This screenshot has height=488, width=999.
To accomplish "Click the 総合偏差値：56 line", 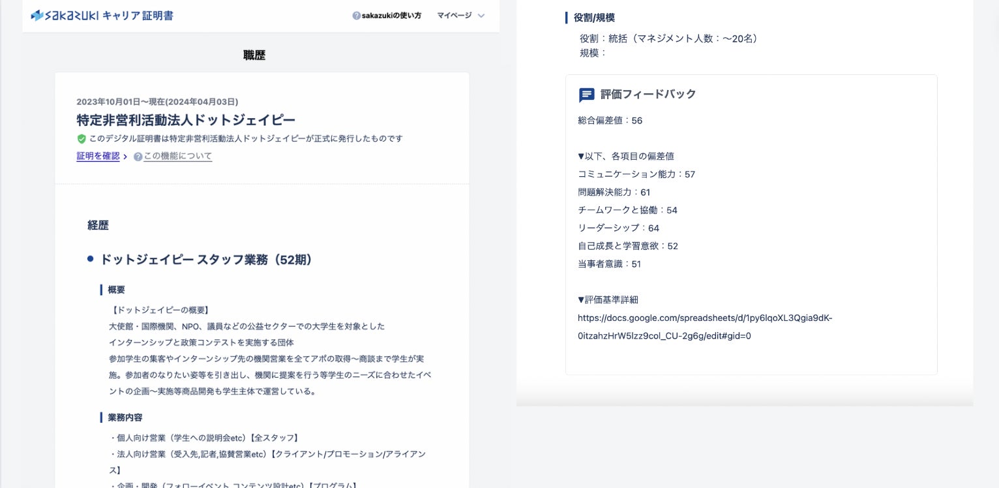I will (x=610, y=121).
